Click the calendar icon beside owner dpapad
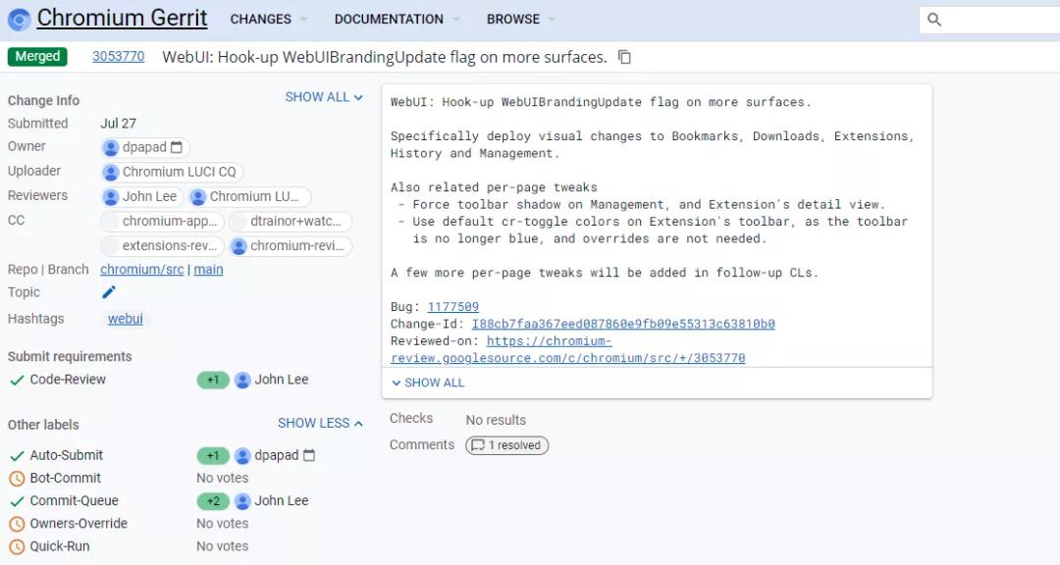The width and height of the screenshot is (1060, 565). pyautogui.click(x=177, y=147)
